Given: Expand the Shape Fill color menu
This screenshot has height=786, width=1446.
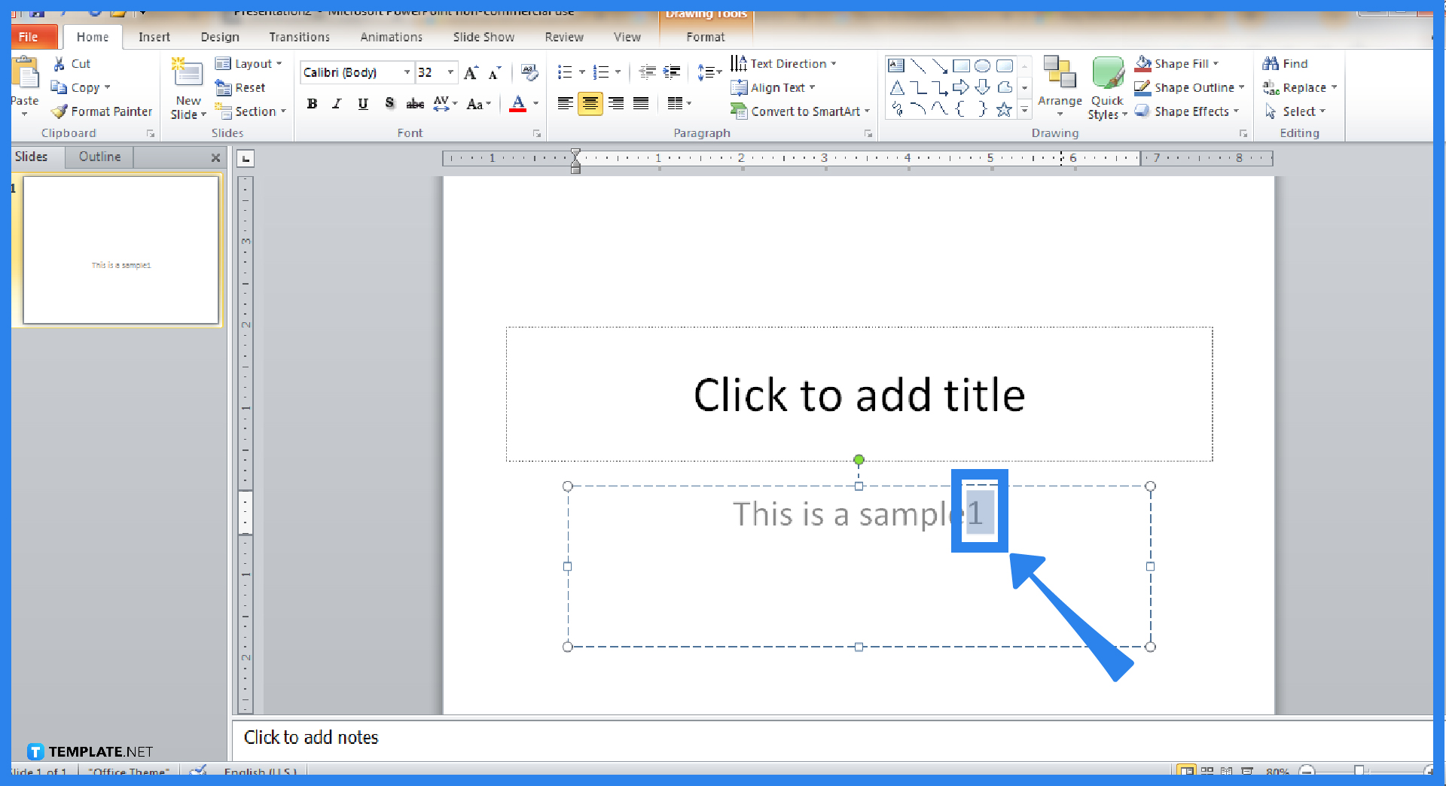Looking at the screenshot, I should [1215, 63].
